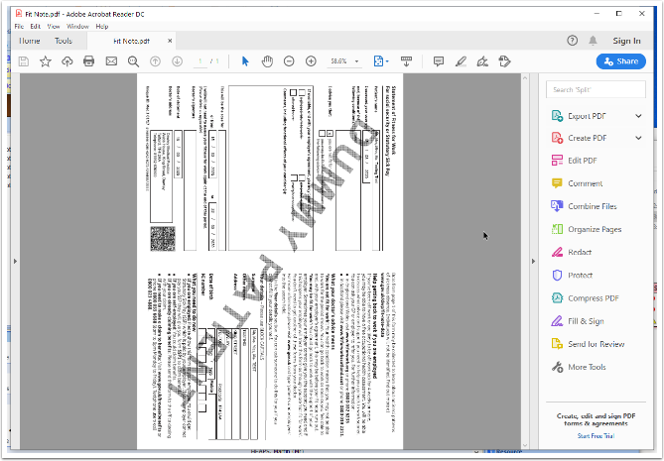Click the page number input box

200,61
